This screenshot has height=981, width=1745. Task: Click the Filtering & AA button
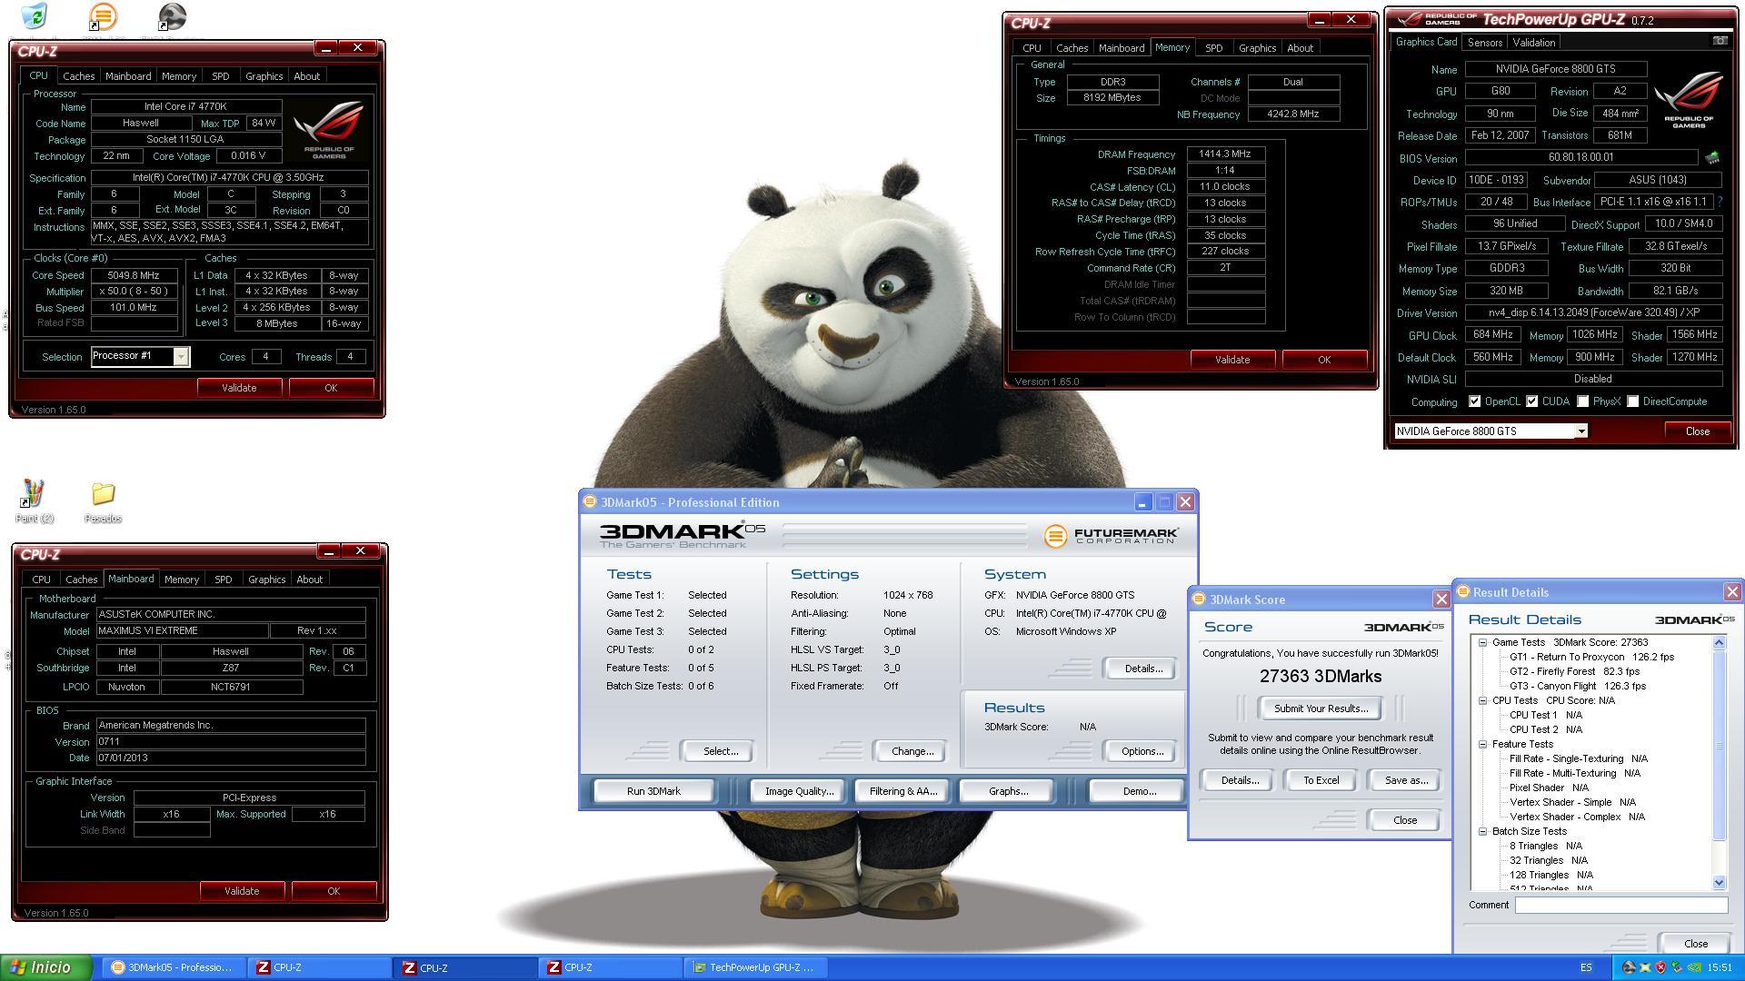coord(902,791)
